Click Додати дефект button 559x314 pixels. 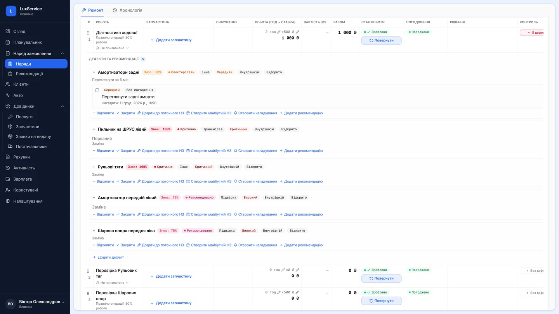point(108,257)
